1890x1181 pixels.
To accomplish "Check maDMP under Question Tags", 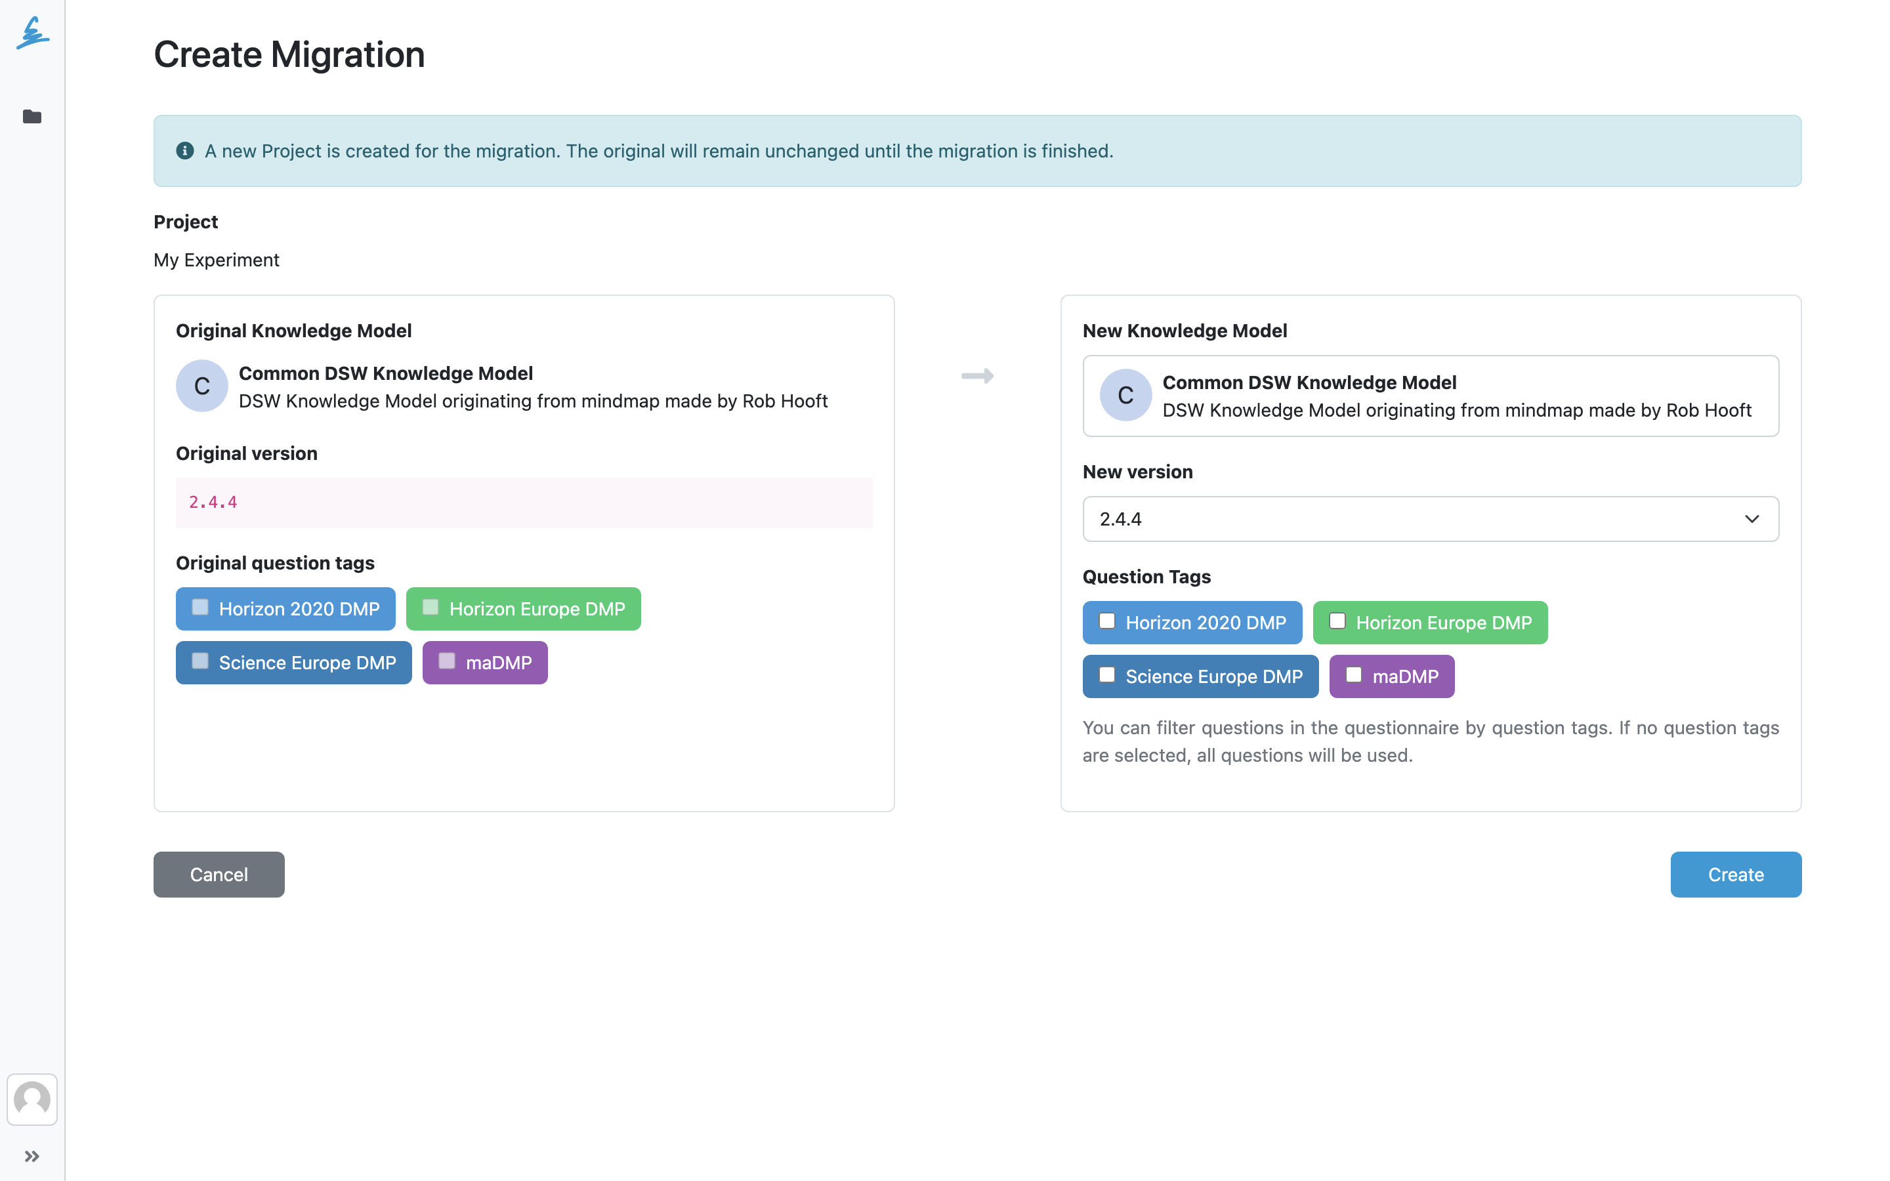I will (1353, 675).
